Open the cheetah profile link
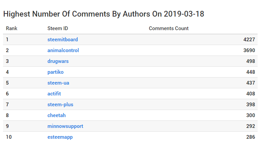 pos(56,115)
